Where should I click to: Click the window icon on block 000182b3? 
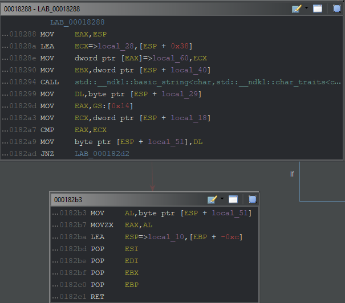pos(233,199)
